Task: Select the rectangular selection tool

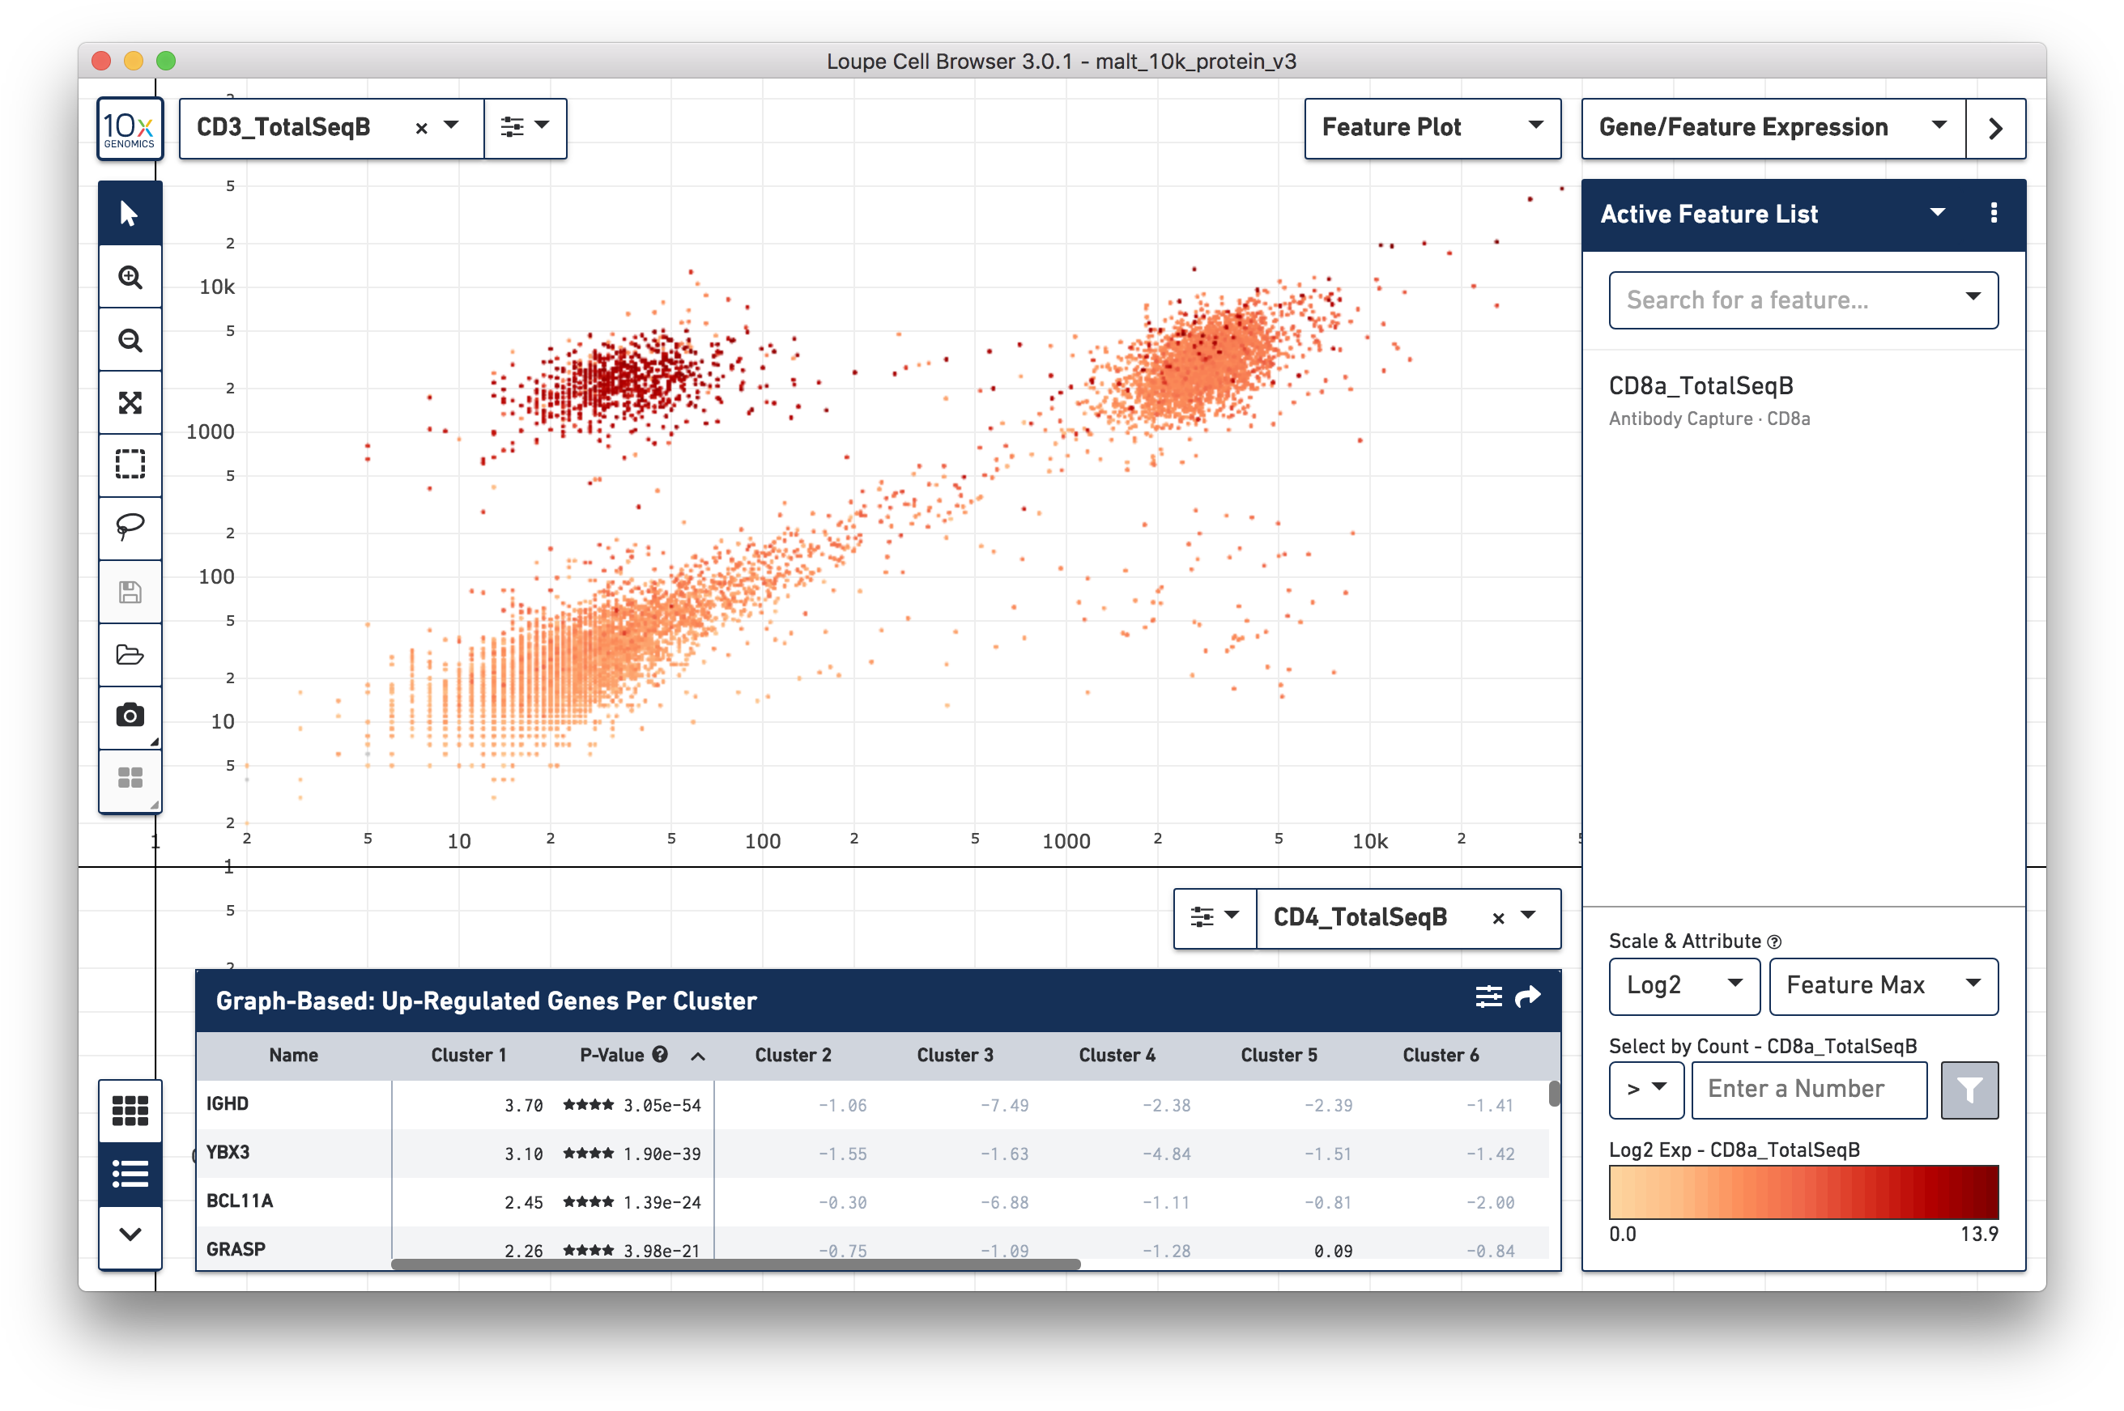Action: 130,465
